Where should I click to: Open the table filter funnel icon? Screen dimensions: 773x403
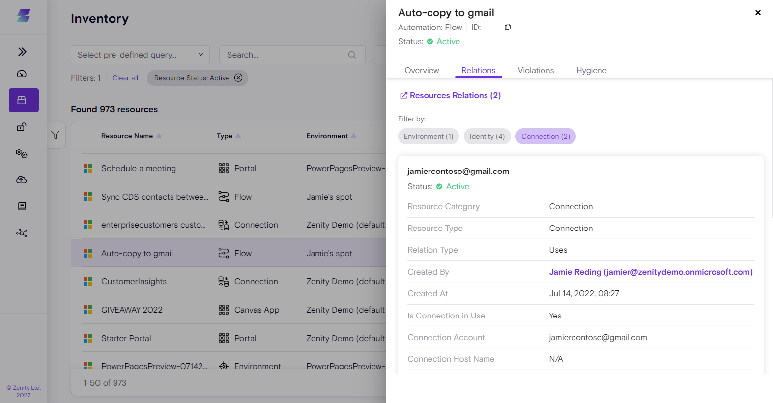(56, 135)
